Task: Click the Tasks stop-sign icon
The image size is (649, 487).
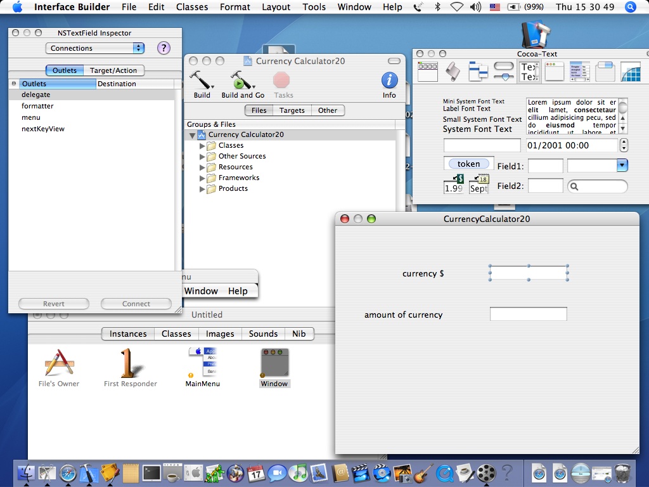Action: click(281, 80)
